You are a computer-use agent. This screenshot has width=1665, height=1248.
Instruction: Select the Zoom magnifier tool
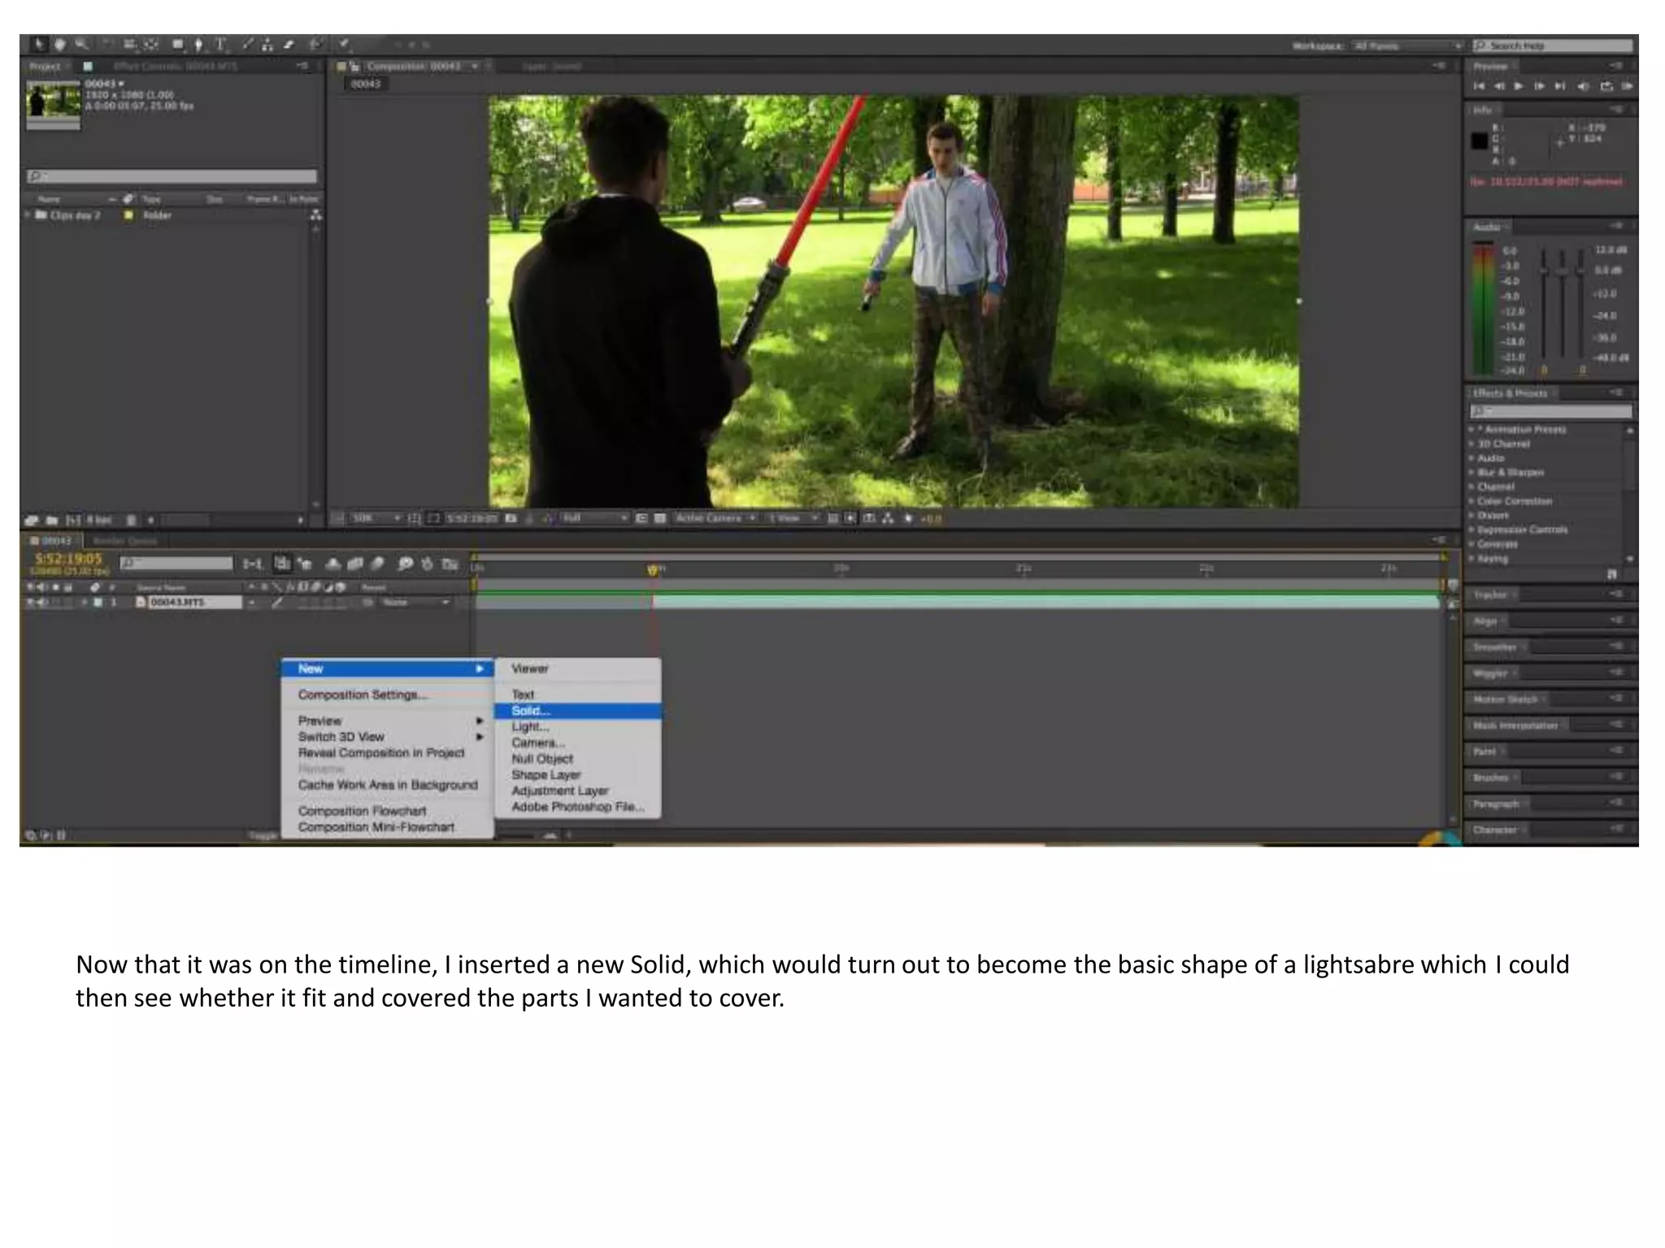(80, 44)
